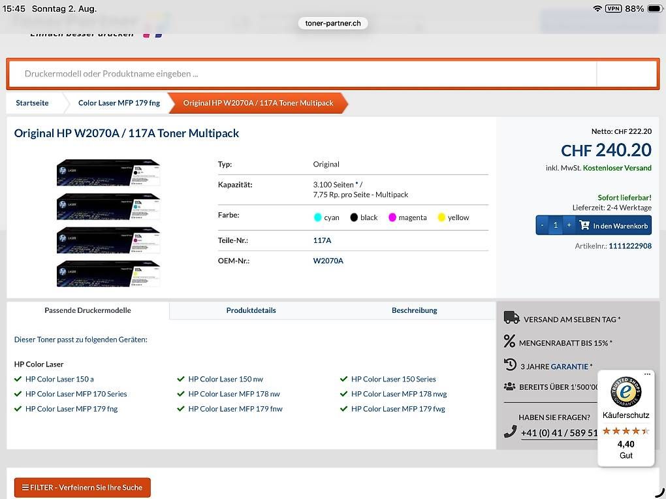Viewport: 666px width, 499px height.
Task: Open HP Color Laser MFP 178 nw link
Action: [234, 394]
